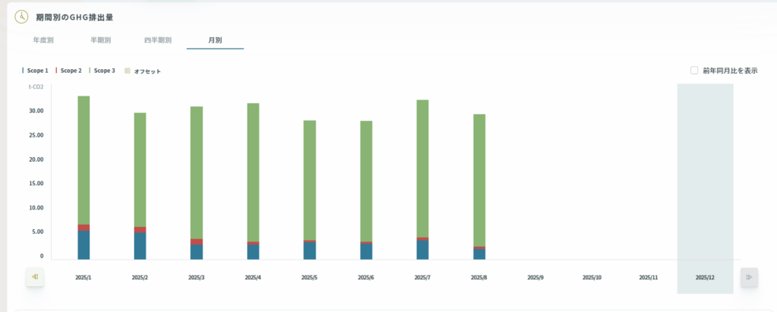Enable the 前年同月比を表示 checkbox

[x=694, y=71]
